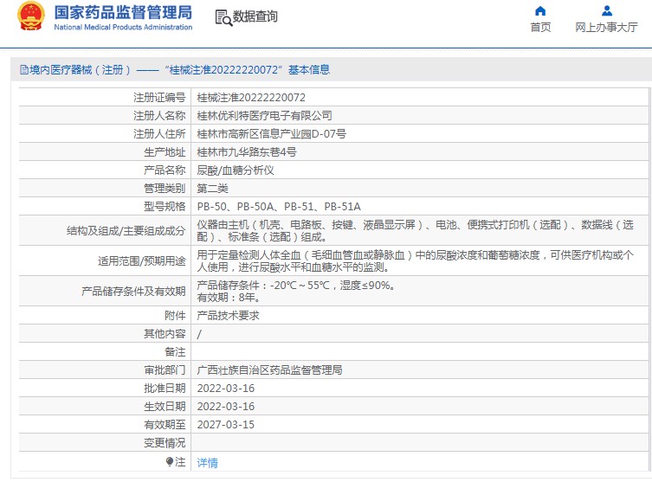652x482 pixels.
Task: Click the 附件 label
Action: pyautogui.click(x=175, y=316)
